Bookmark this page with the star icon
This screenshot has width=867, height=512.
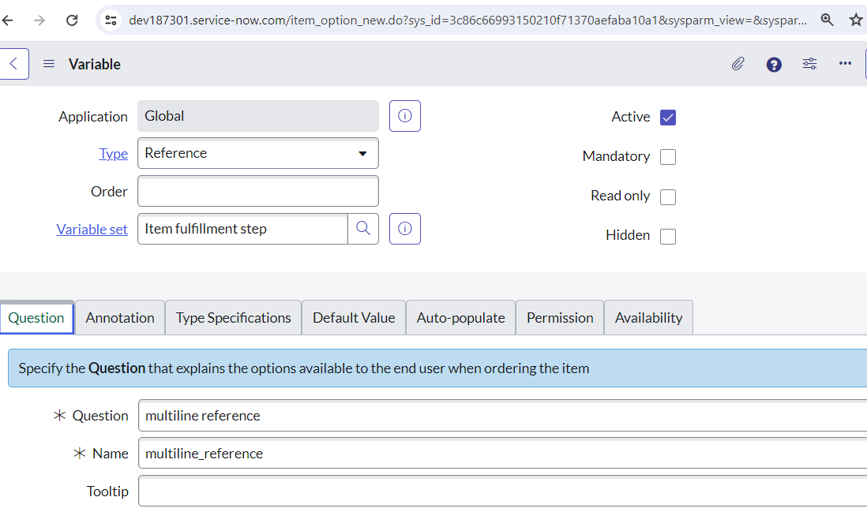pos(856,20)
